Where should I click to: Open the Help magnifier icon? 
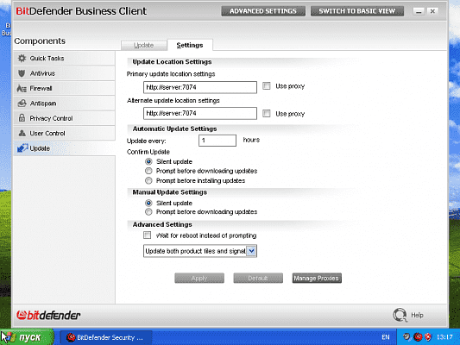click(400, 315)
